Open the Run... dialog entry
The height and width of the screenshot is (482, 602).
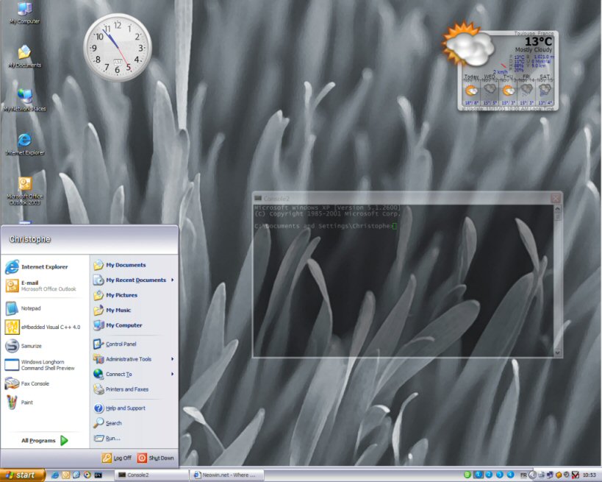point(134,438)
